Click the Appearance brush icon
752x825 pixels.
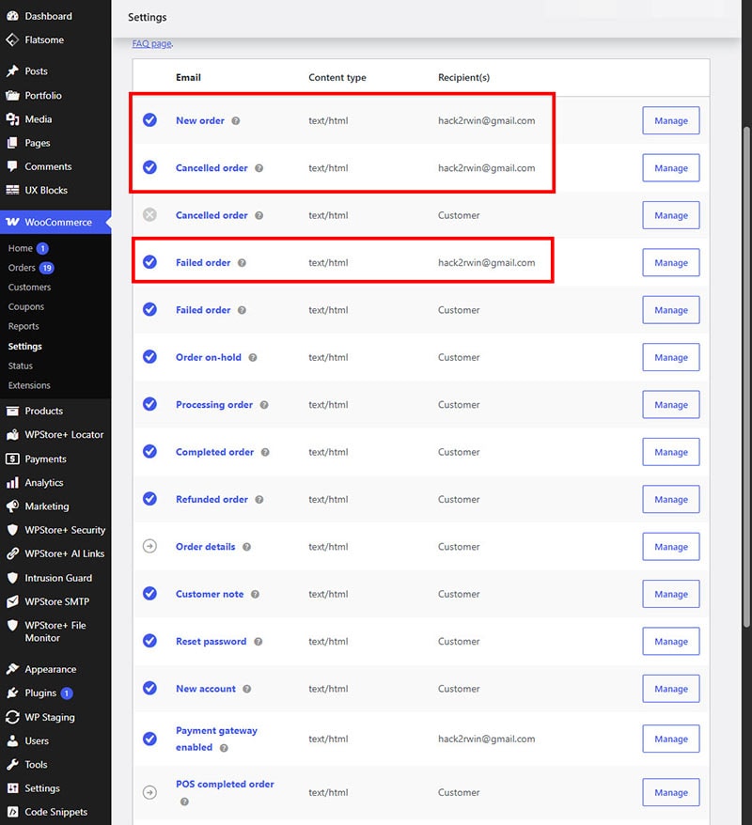click(12, 669)
